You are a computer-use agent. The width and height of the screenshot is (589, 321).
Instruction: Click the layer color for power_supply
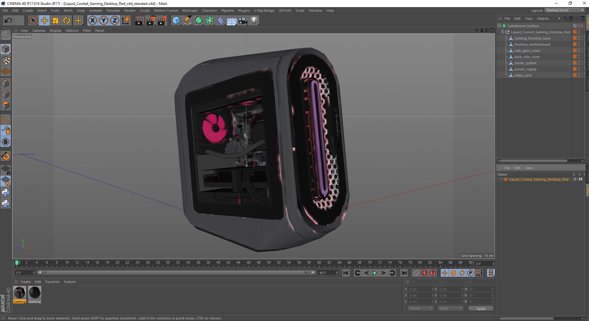(575, 69)
